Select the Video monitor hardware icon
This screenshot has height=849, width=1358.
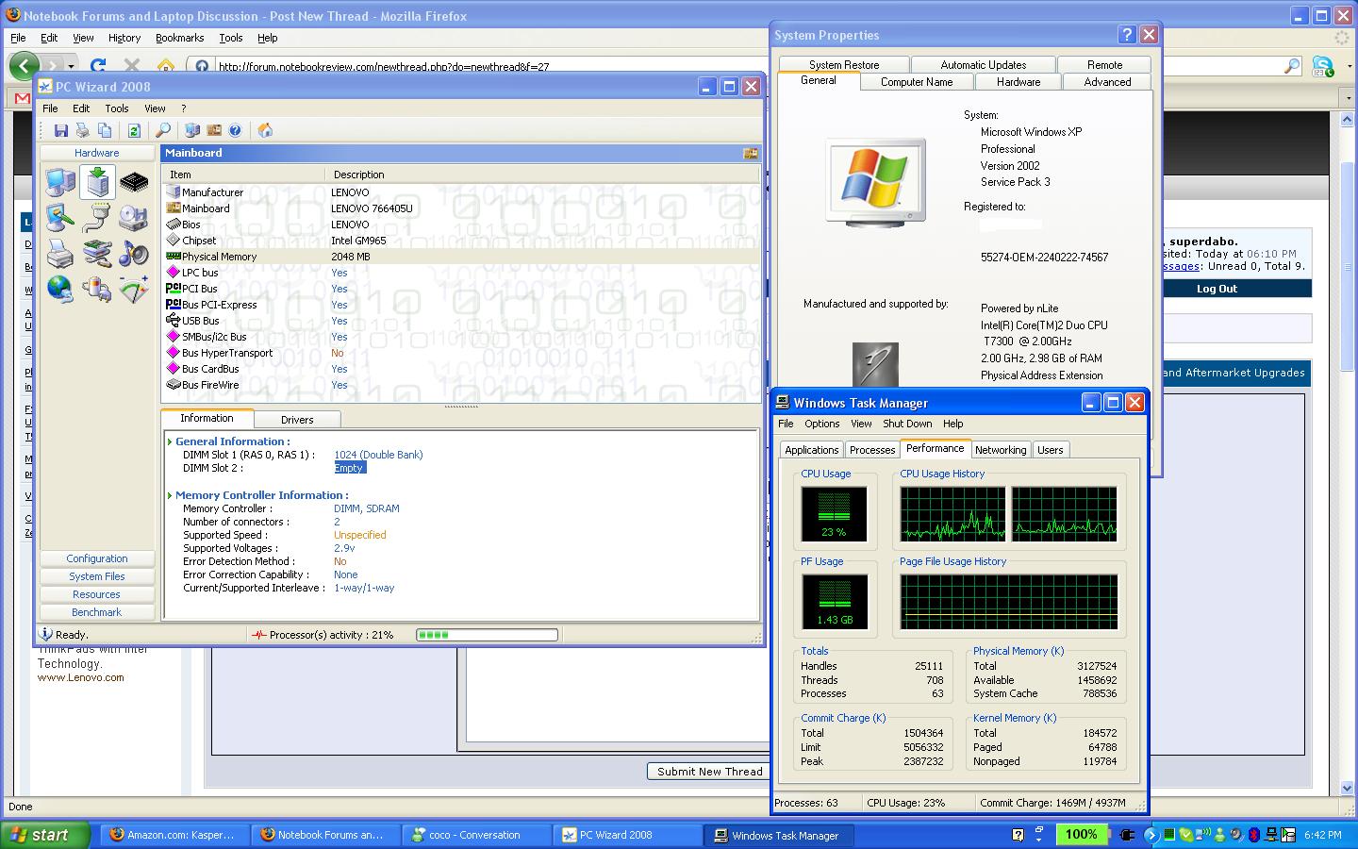point(60,218)
